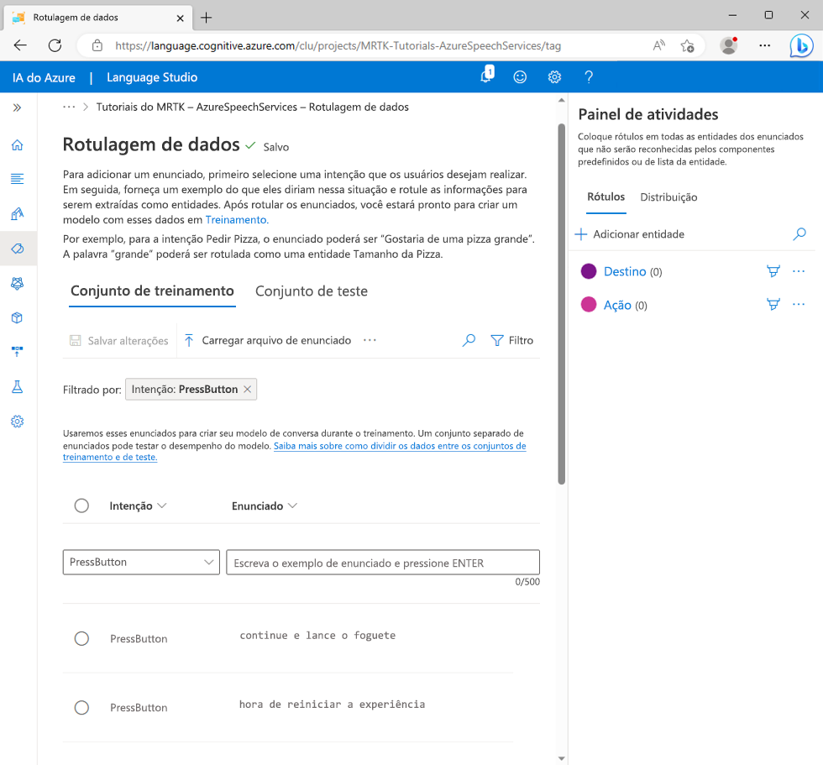Open the Distribuição tab
The width and height of the screenshot is (823, 765).
(668, 197)
